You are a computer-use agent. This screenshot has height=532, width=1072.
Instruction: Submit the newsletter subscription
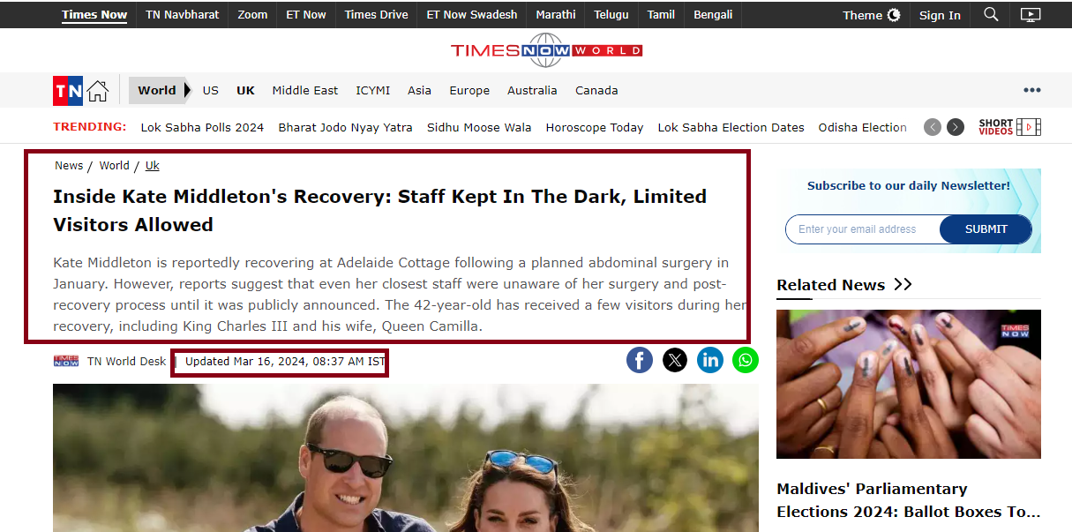[x=986, y=229]
